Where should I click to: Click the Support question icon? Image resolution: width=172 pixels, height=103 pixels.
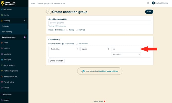pyautogui.click(x=2, y=100)
